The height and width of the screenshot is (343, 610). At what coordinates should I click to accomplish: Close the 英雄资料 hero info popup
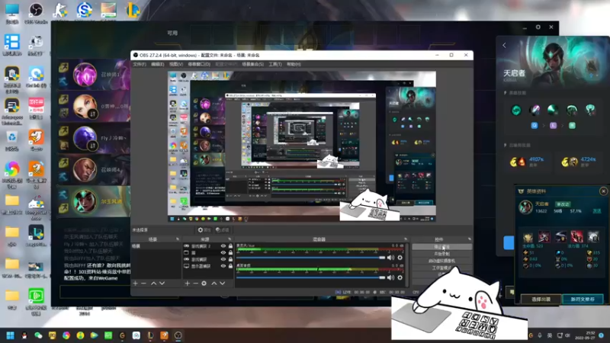[x=603, y=191]
